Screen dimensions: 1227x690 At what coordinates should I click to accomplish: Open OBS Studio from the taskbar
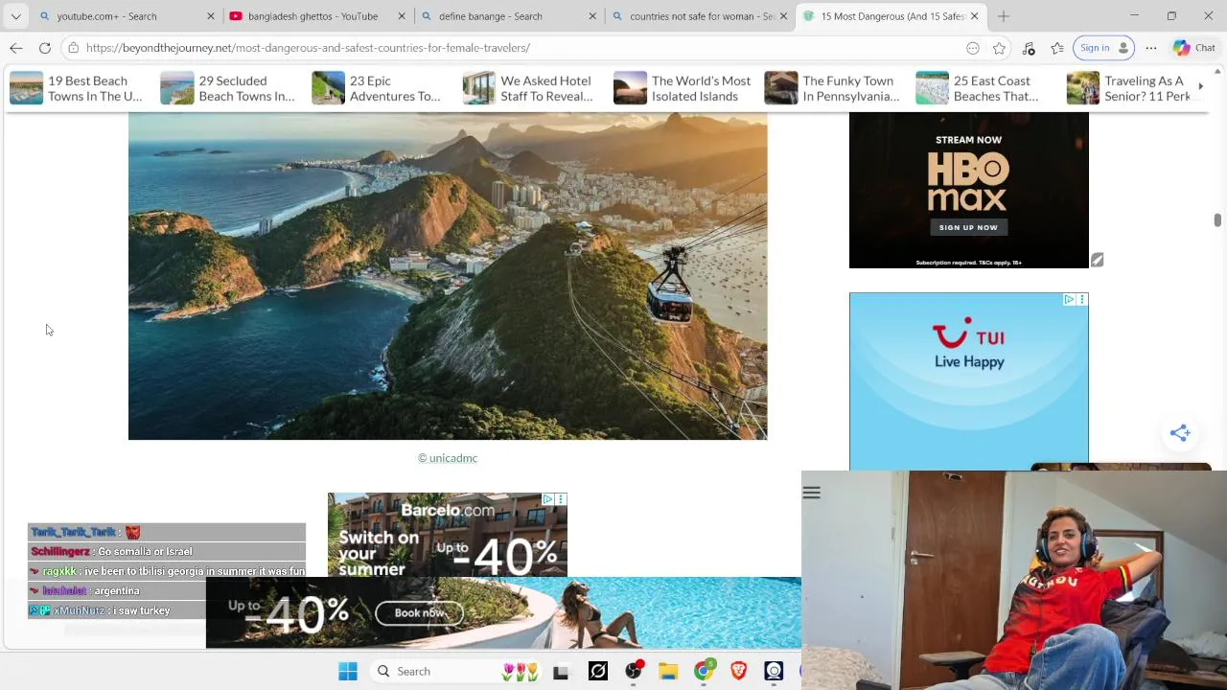(x=634, y=672)
